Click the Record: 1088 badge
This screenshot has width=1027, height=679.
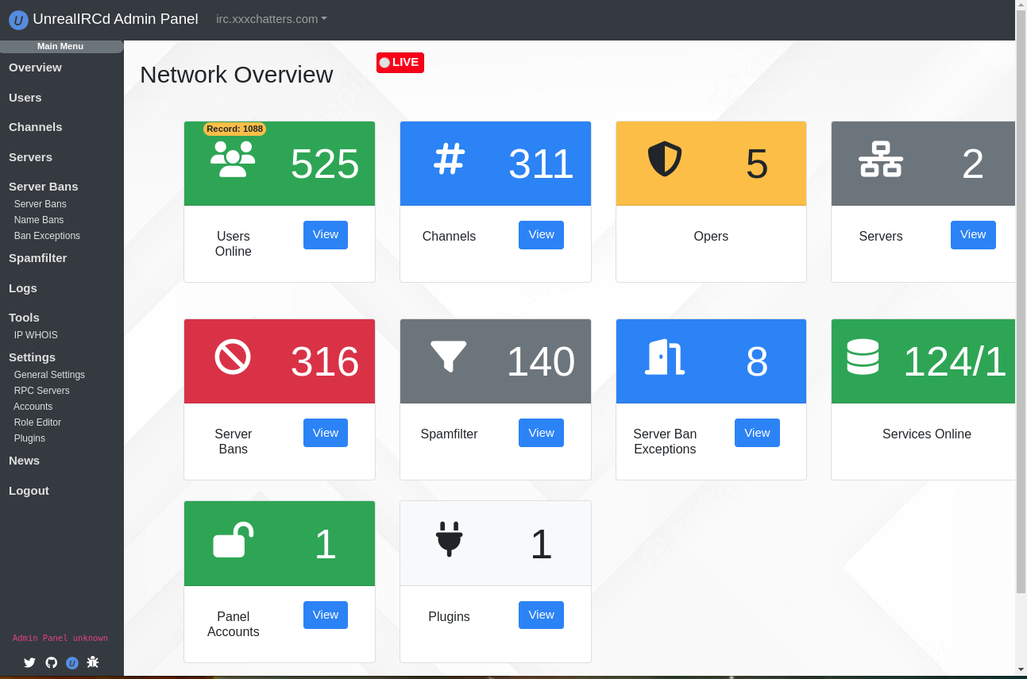tap(235, 129)
